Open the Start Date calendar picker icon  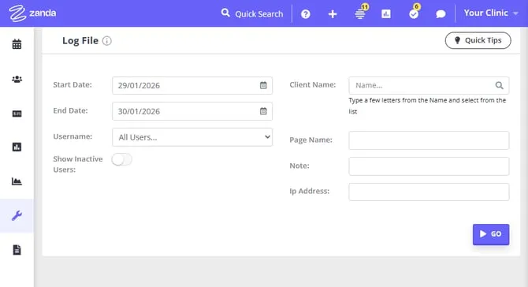pos(263,85)
